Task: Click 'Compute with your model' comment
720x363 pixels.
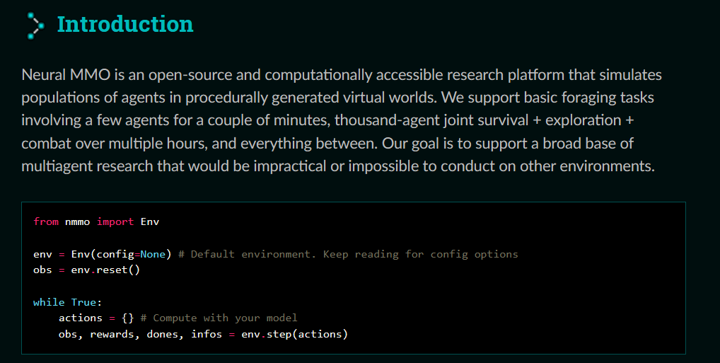Action: 225,318
